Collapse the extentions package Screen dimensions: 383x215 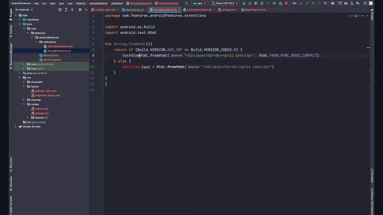click(x=36, y=42)
